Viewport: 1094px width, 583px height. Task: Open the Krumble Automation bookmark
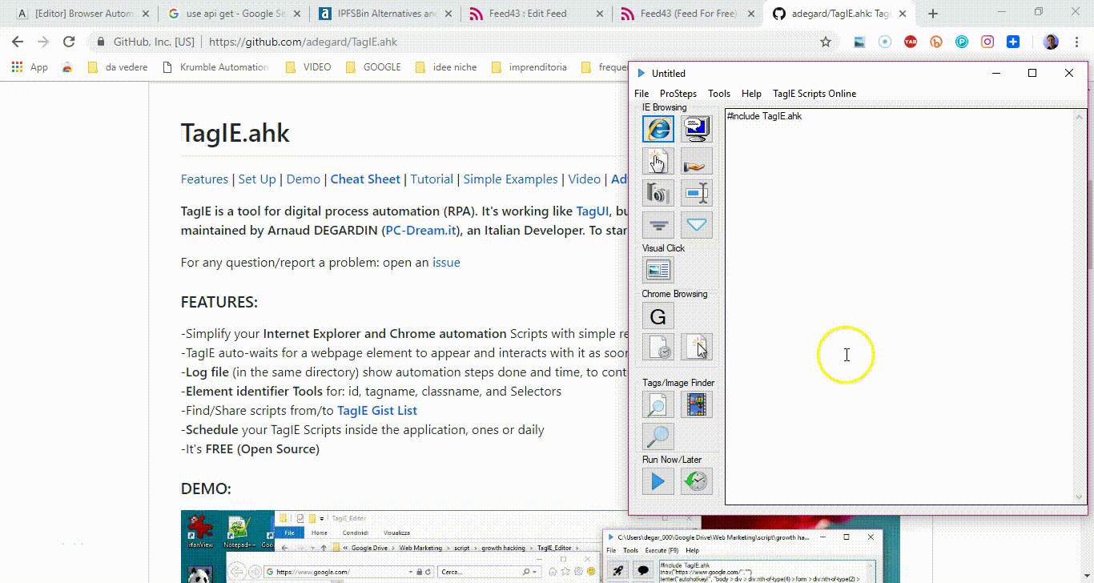point(215,67)
